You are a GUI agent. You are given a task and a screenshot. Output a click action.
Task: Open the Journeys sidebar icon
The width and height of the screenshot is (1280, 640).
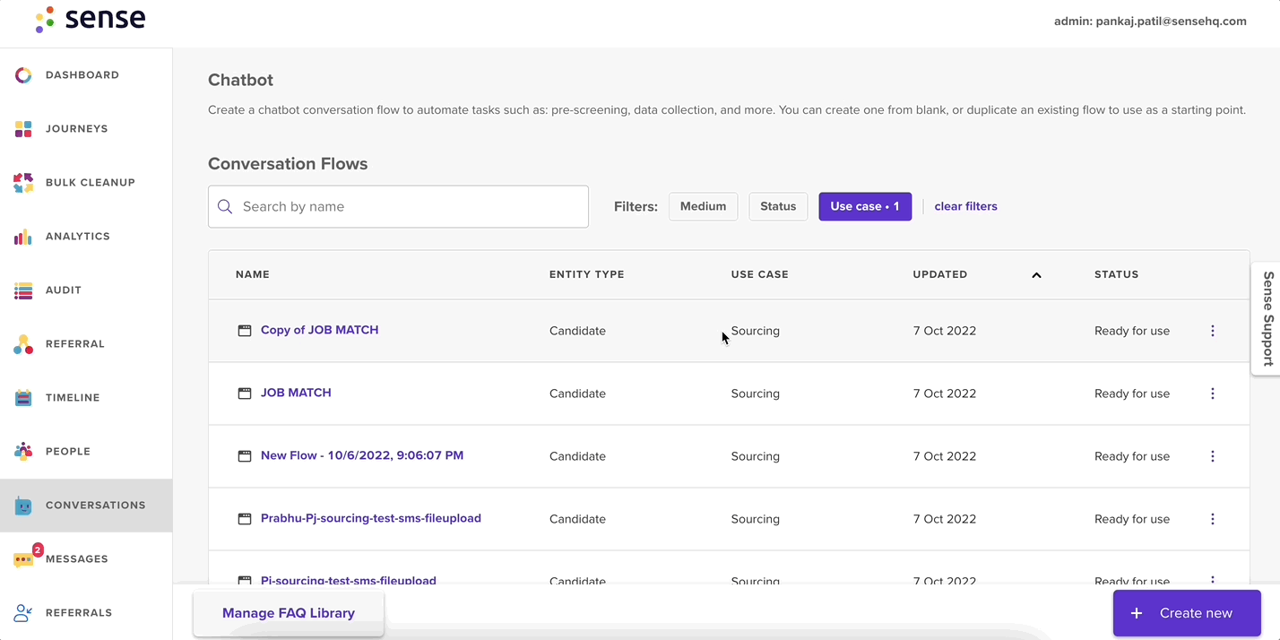(23, 129)
